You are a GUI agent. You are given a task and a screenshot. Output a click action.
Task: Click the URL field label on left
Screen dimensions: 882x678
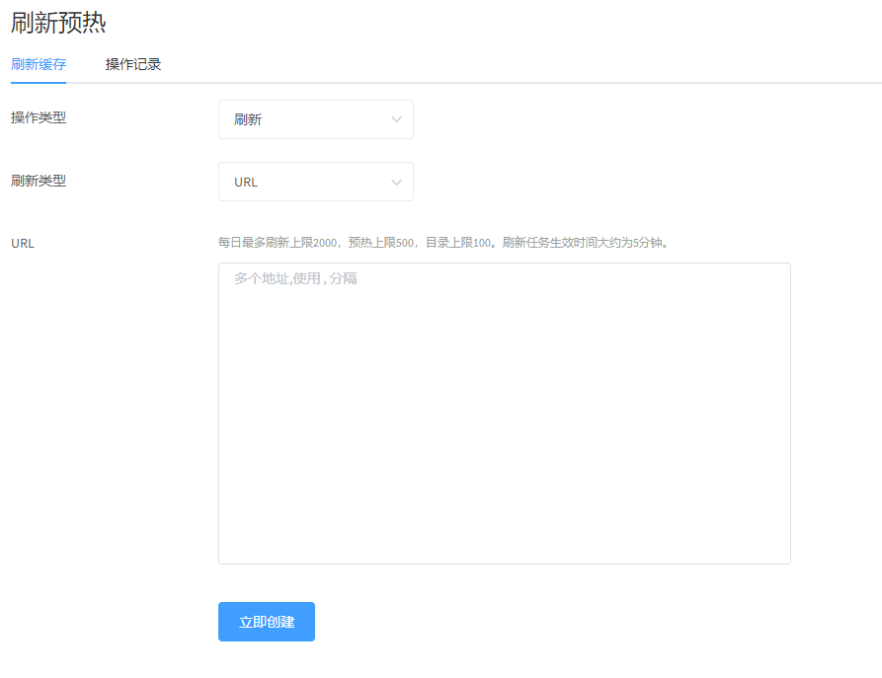[23, 243]
